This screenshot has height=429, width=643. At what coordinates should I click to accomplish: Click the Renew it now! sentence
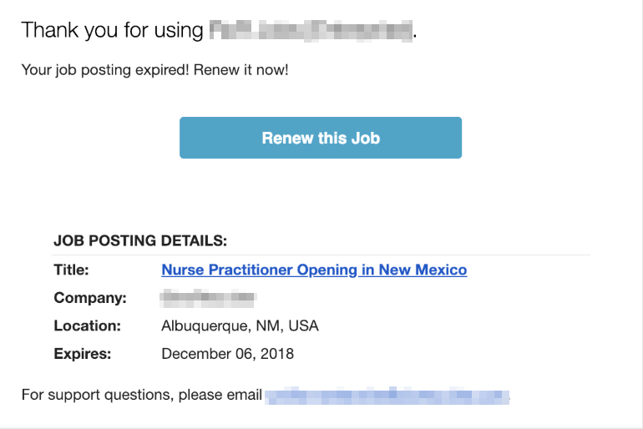240,69
